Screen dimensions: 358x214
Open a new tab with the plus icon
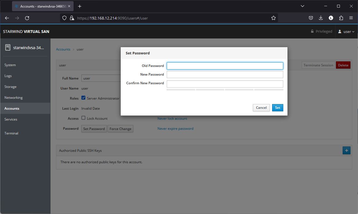(x=80, y=6)
